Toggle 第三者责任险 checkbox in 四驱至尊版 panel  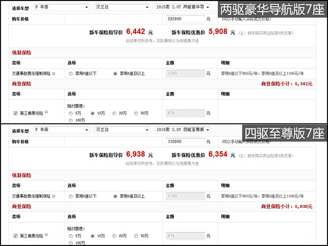pos(15,235)
